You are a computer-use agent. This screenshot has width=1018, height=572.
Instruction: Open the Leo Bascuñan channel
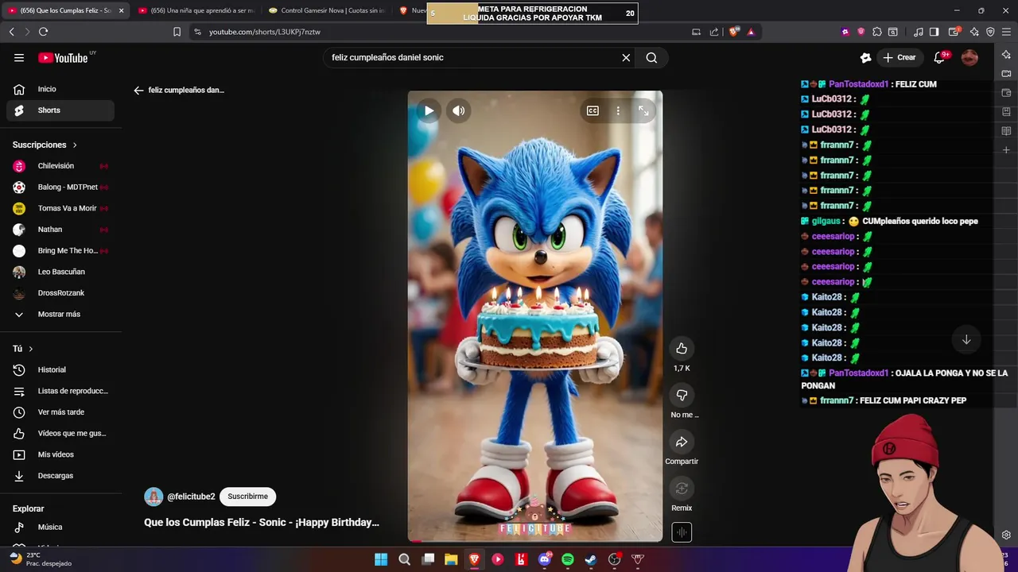tap(60, 272)
